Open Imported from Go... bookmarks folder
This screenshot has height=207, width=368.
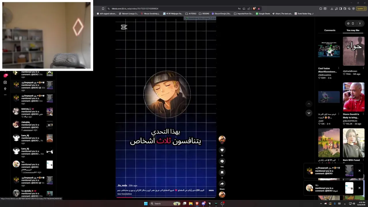click(243, 14)
